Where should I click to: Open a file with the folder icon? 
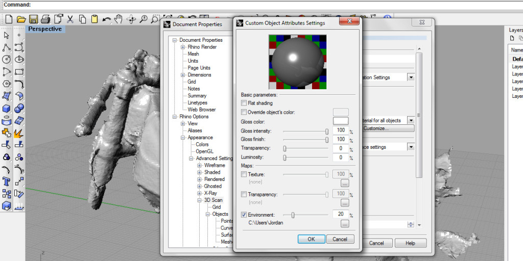tap(21, 19)
